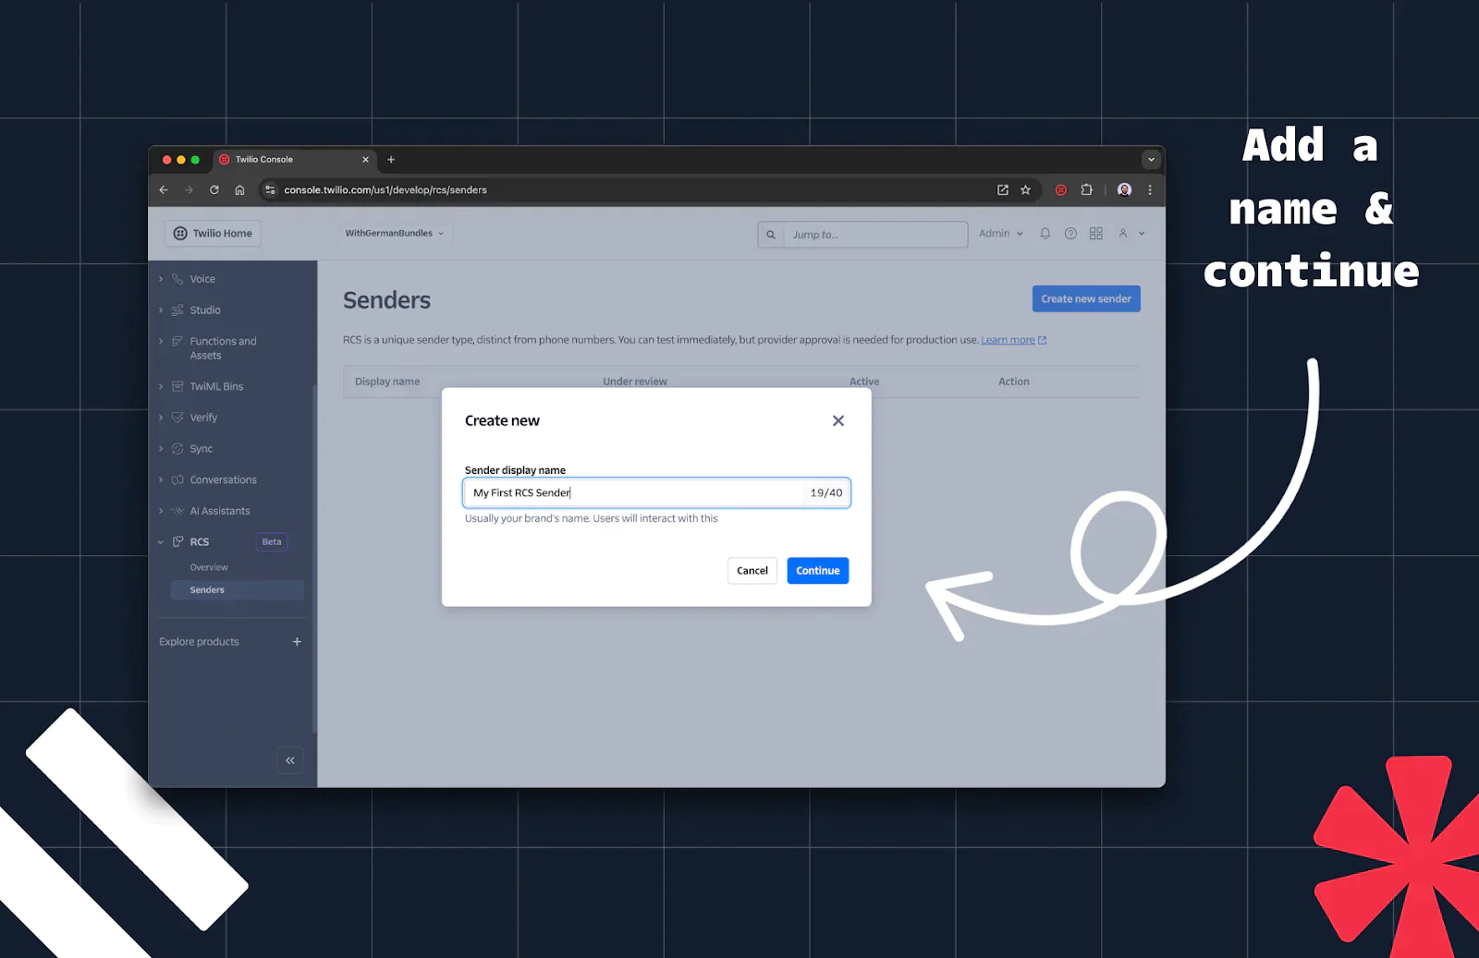Image resolution: width=1479 pixels, height=958 pixels.
Task: Click the browser reload icon
Action: pyautogui.click(x=214, y=190)
